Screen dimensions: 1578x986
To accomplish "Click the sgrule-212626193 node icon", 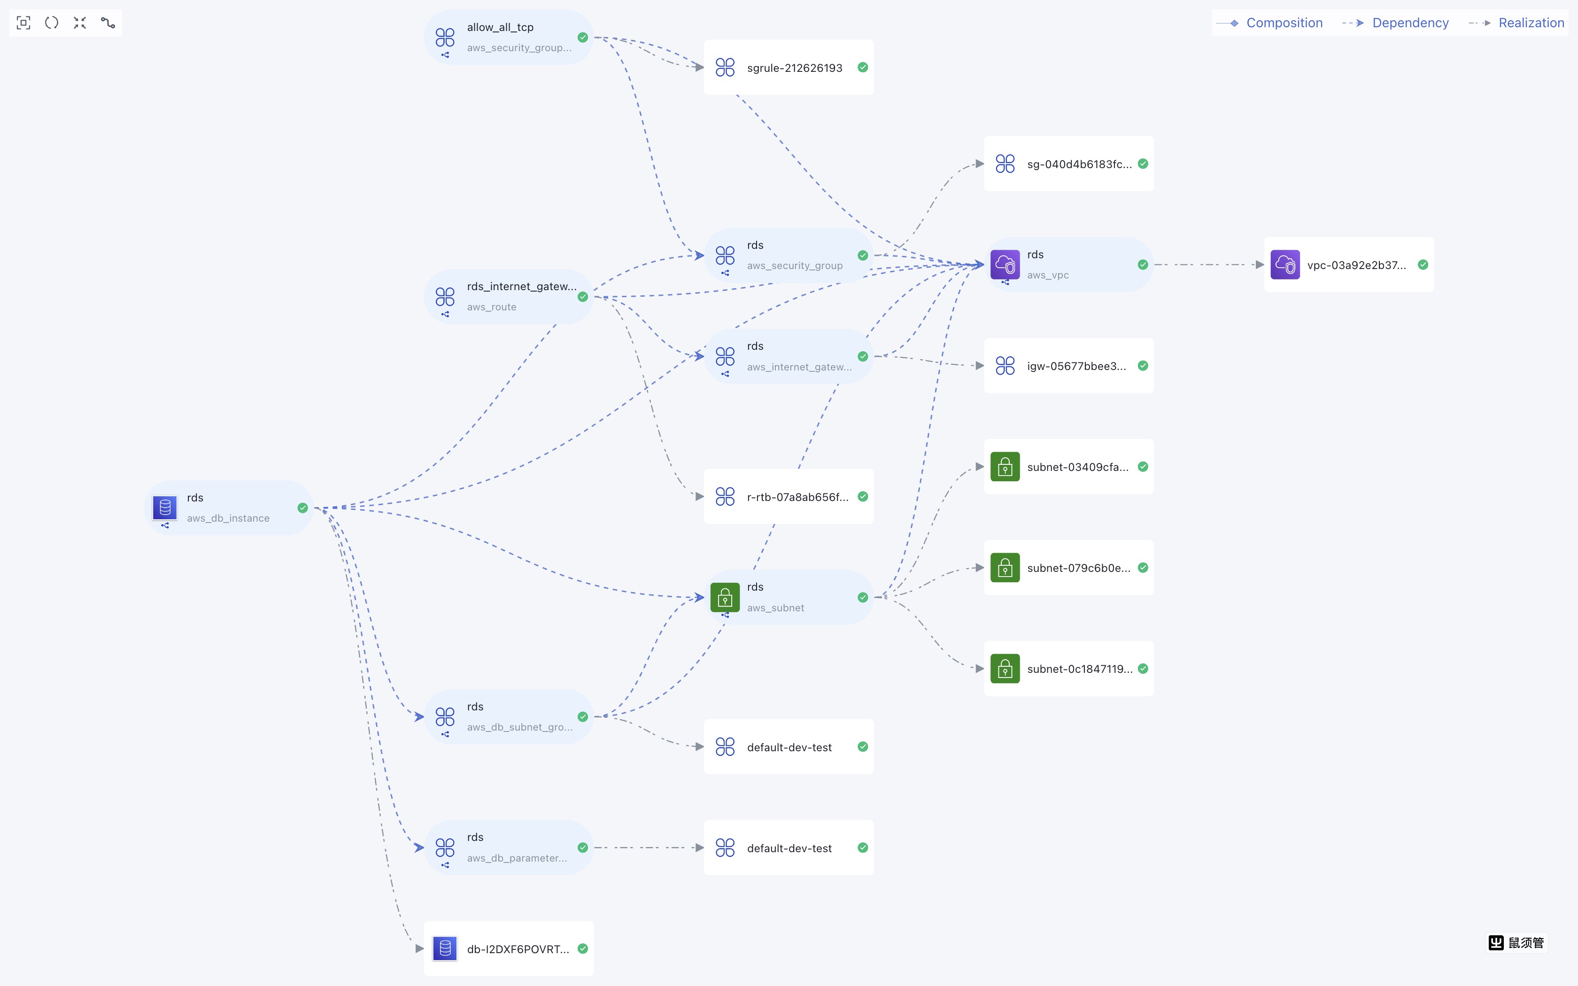I will click(725, 67).
